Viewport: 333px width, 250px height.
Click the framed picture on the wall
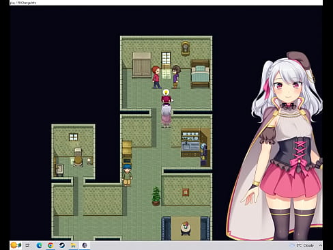tap(186, 193)
